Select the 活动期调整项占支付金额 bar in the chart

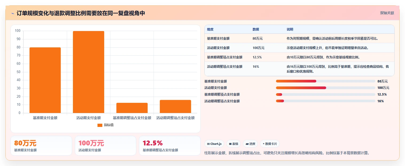pos(176,107)
